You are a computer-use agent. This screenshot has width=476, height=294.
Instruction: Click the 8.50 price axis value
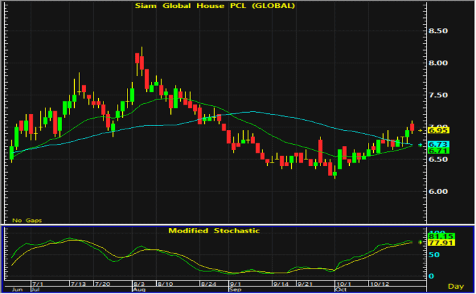coord(438,31)
